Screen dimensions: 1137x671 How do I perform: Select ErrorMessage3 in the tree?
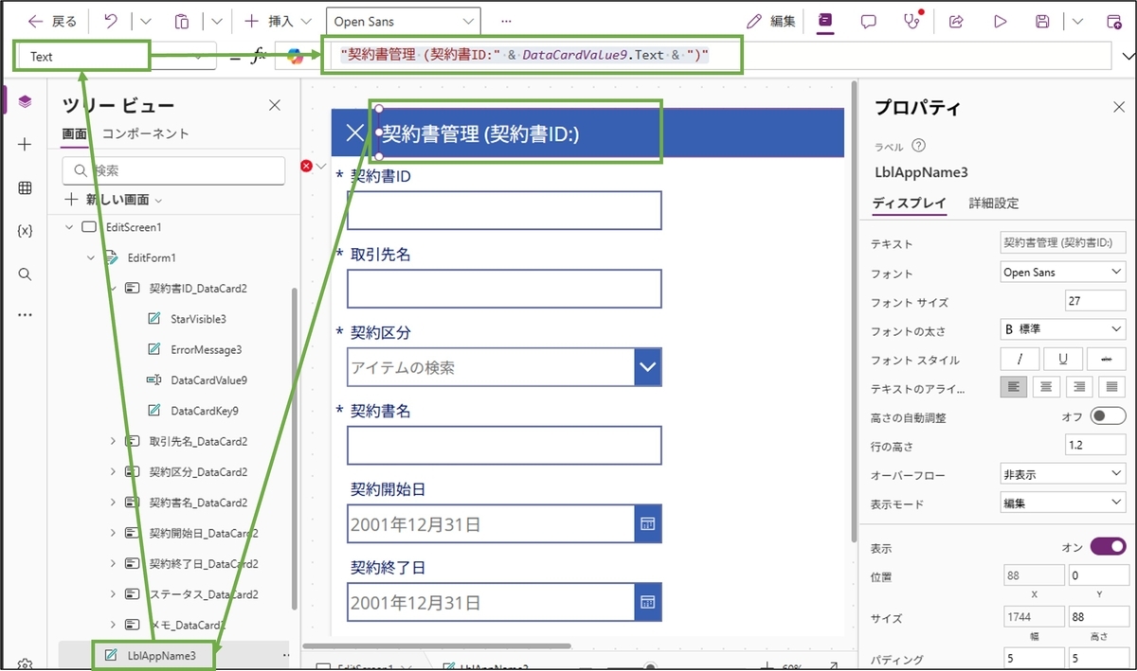[206, 349]
